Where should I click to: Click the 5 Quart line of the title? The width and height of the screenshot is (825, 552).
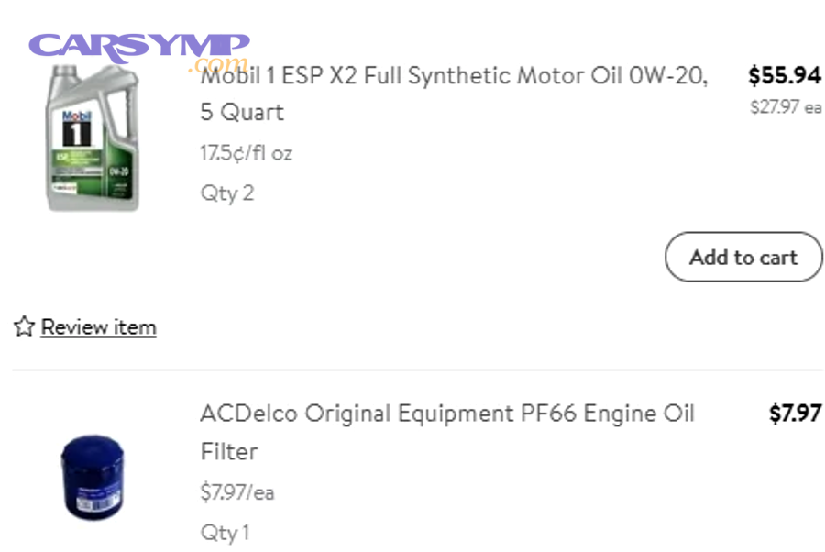(240, 112)
